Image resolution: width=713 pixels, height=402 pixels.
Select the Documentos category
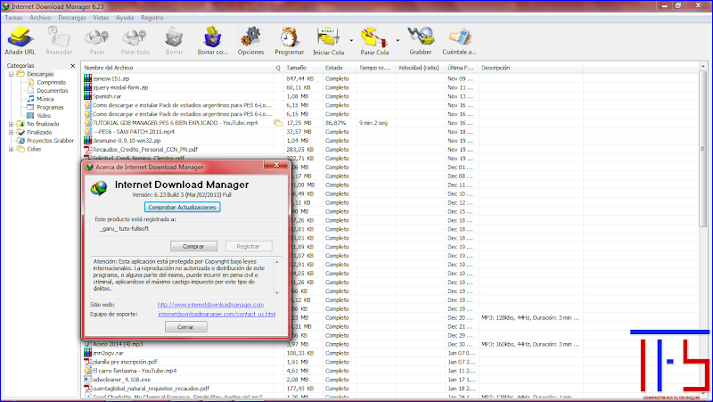pyautogui.click(x=53, y=91)
